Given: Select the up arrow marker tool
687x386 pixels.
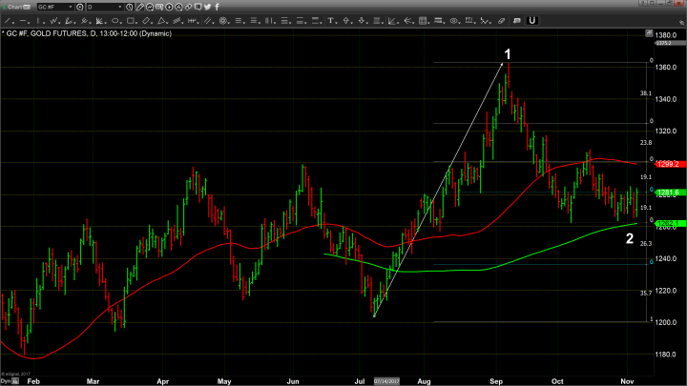Looking at the screenshot, I should coord(345,20).
